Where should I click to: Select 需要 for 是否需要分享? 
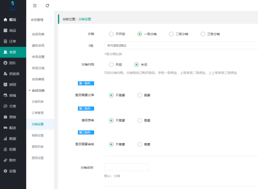coord(140,95)
